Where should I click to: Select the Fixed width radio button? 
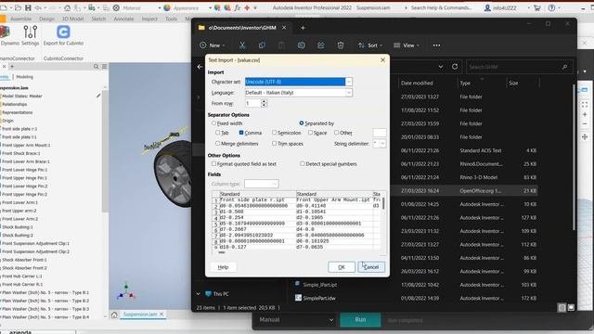point(214,123)
